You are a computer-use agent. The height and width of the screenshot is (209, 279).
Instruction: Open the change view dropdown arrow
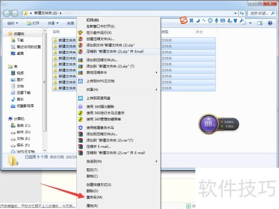pyautogui.click(x=251, y=23)
